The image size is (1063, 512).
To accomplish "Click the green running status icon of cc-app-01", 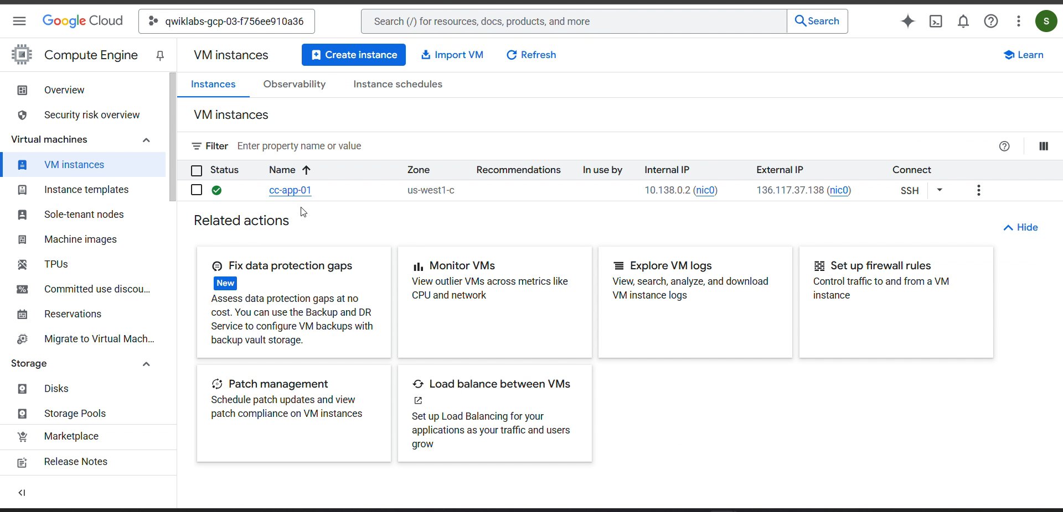I will [x=216, y=190].
